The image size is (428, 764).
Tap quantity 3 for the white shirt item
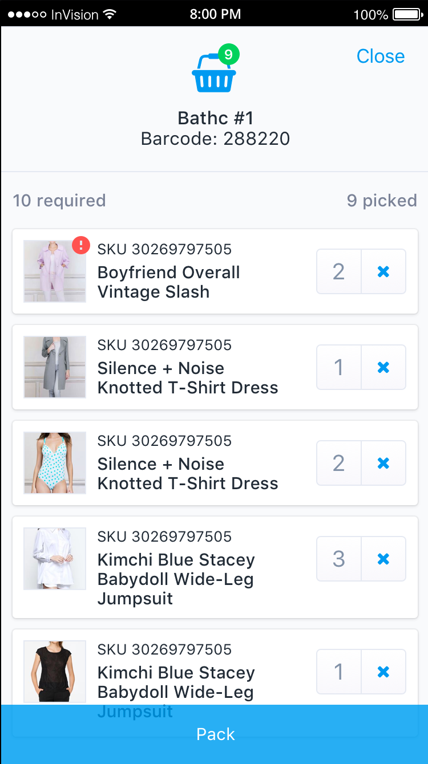(339, 559)
